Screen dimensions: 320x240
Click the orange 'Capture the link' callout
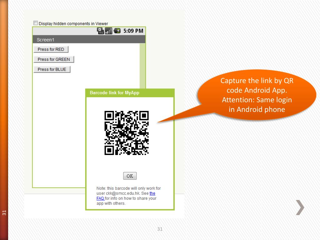coord(257,95)
